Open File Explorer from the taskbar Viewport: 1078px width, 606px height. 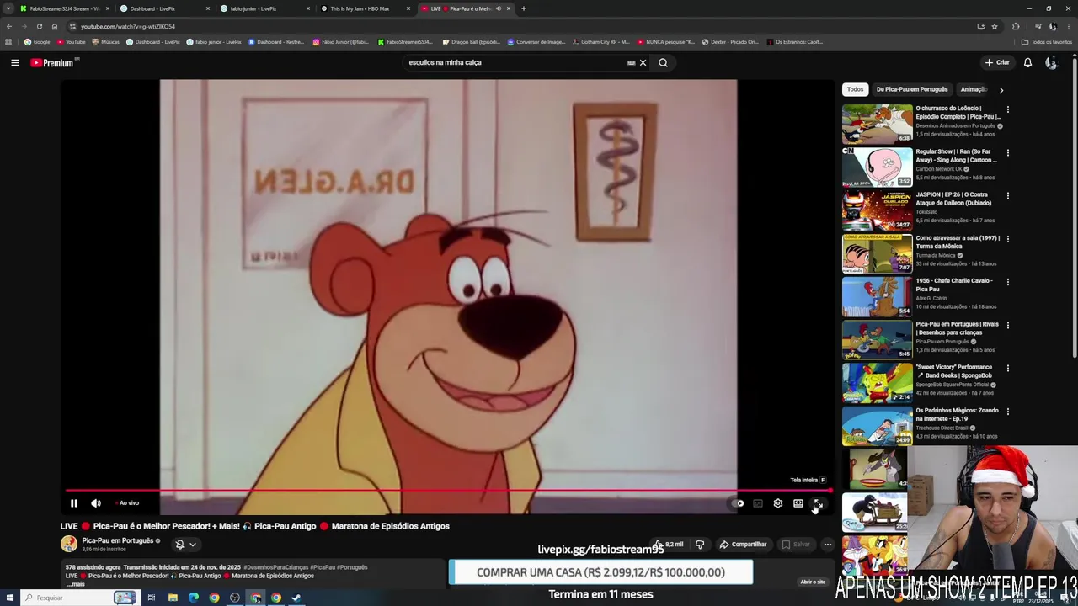click(x=173, y=598)
